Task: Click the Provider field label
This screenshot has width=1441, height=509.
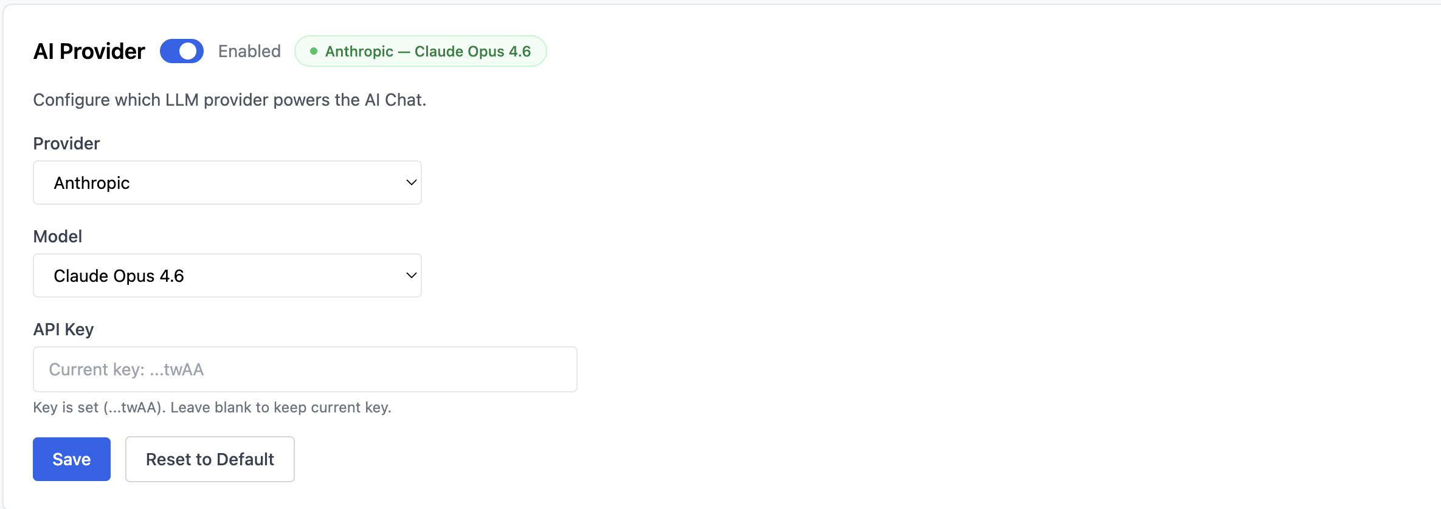Action: point(66,143)
